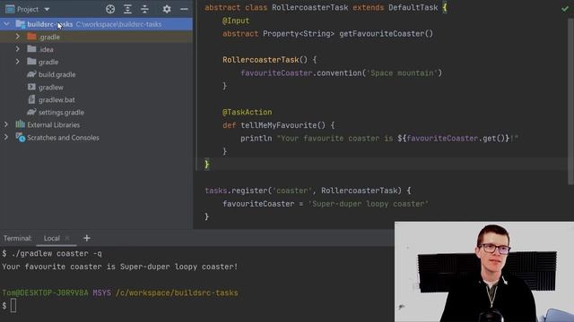Screen dimensions: 574x322
Task: Expand the gradle folder chevron
Action: pos(18,62)
